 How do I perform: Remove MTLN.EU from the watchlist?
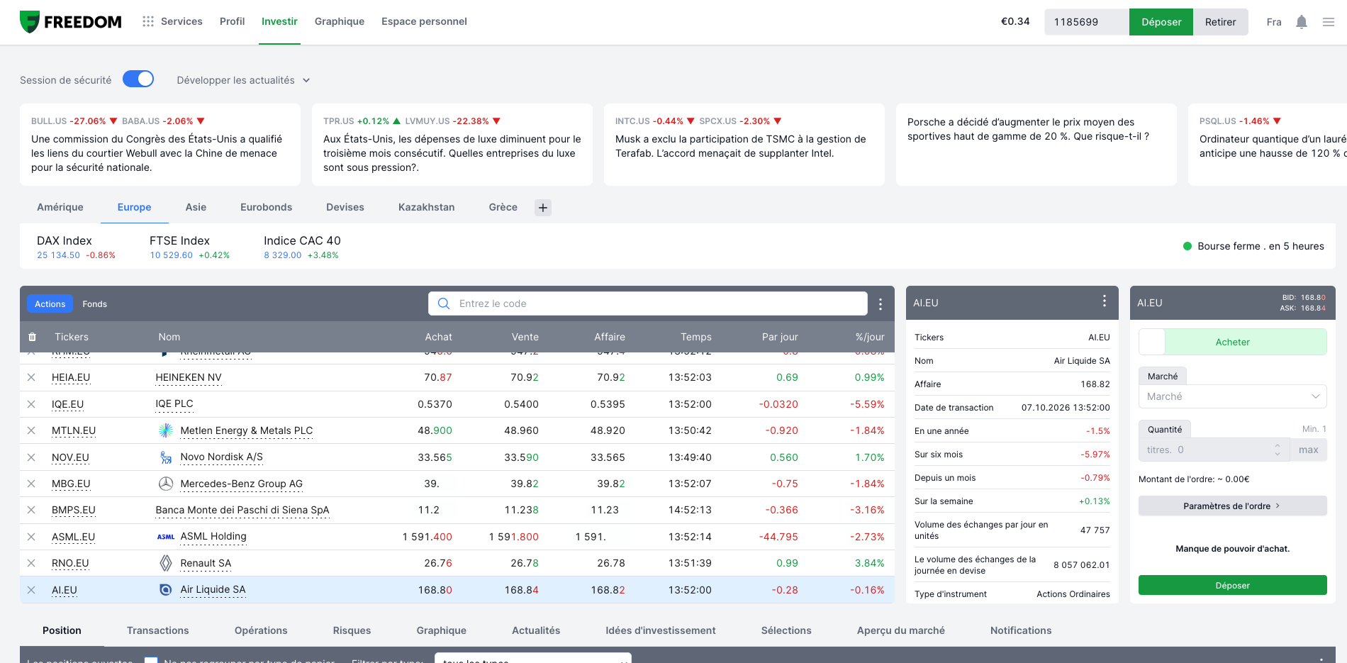coord(31,430)
